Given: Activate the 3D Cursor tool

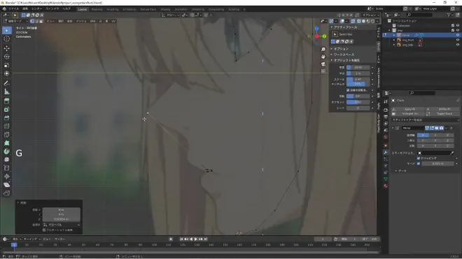Looking at the screenshot, I should point(7,39).
